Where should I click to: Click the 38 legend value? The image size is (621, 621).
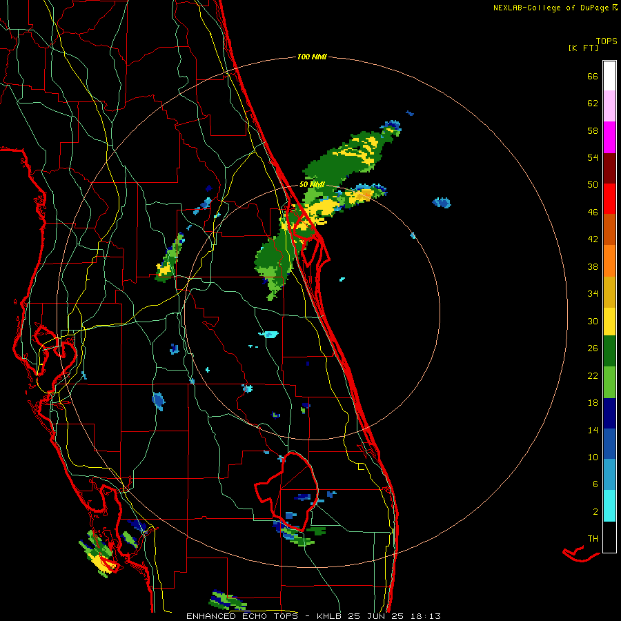(593, 266)
